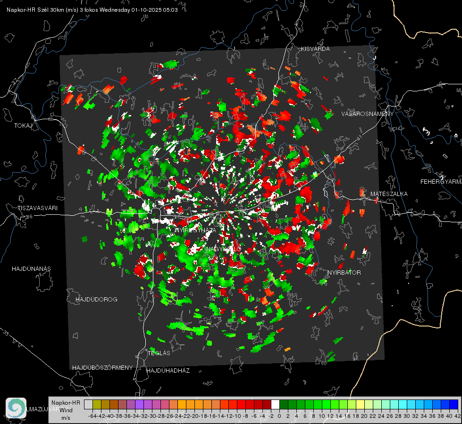Click the NAGYKÁLLÓ city label
This screenshot has width=462, height=424.
(x=224, y=249)
